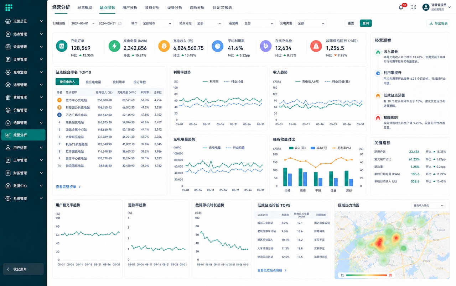
Task: Toggle 充电收入(元) legend in 收入趋势 chart
Action: pos(308,81)
